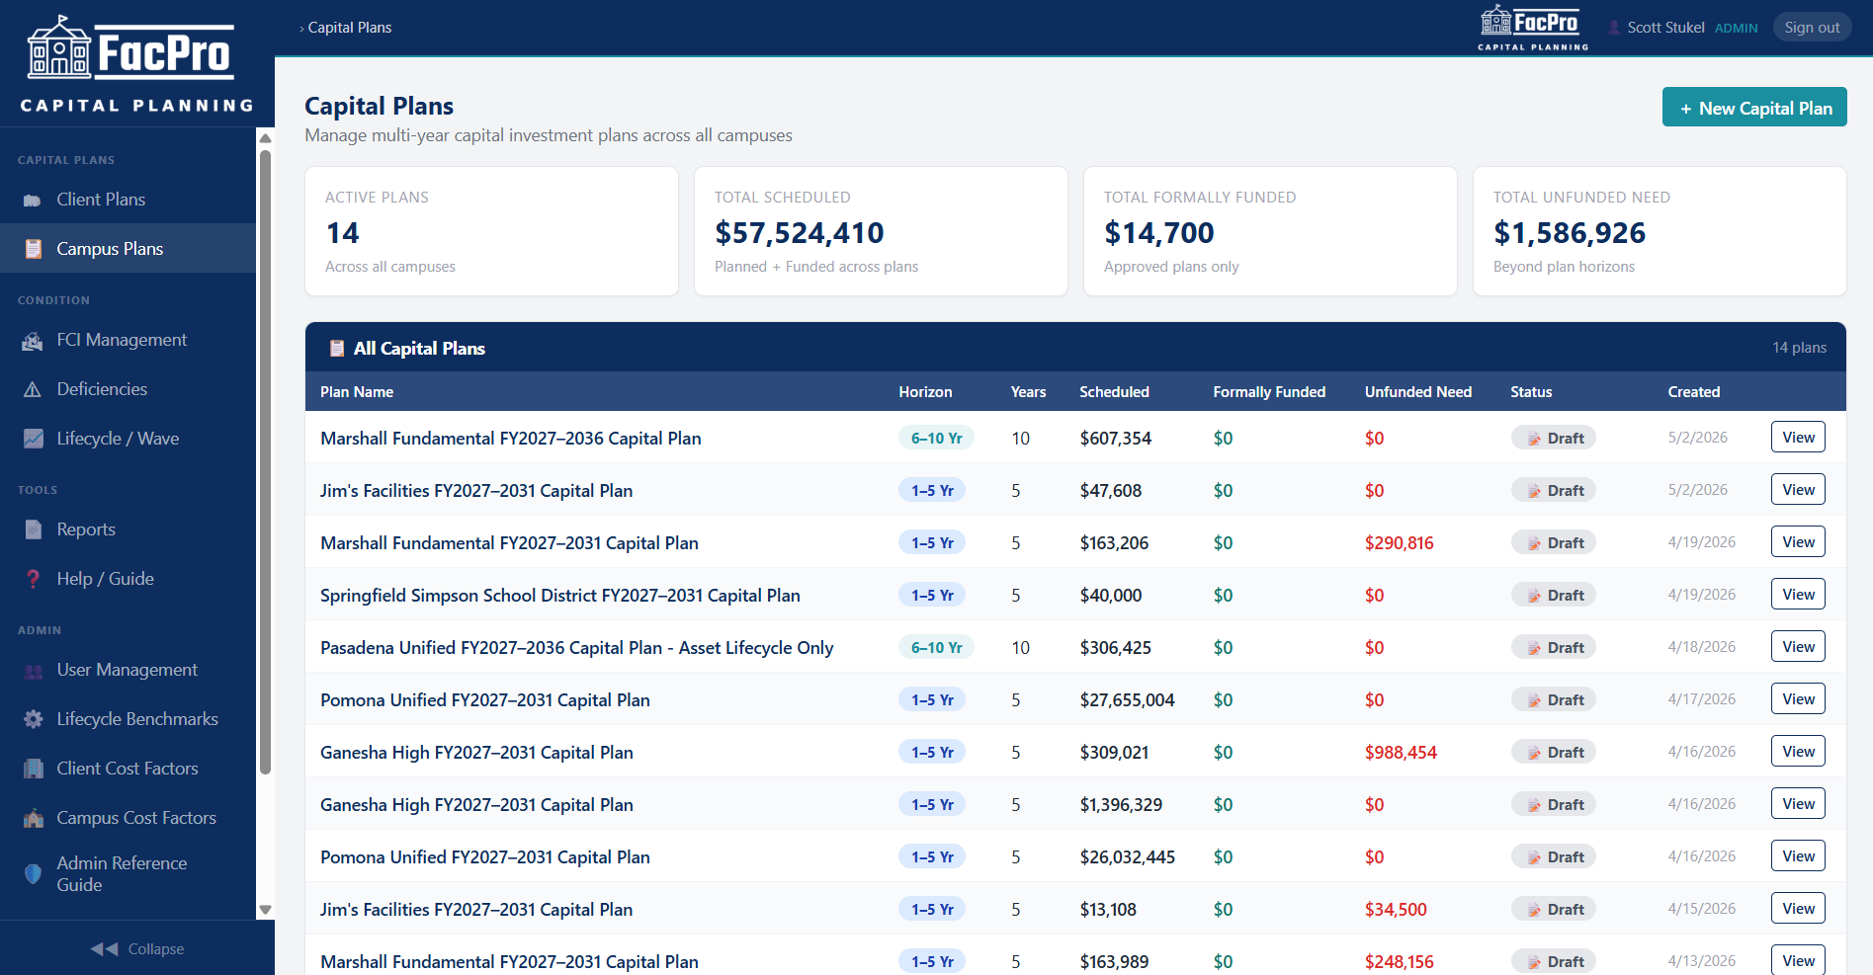Click the sidebar vertical scrollbar thumb
The width and height of the screenshot is (1873, 975).
[265, 461]
